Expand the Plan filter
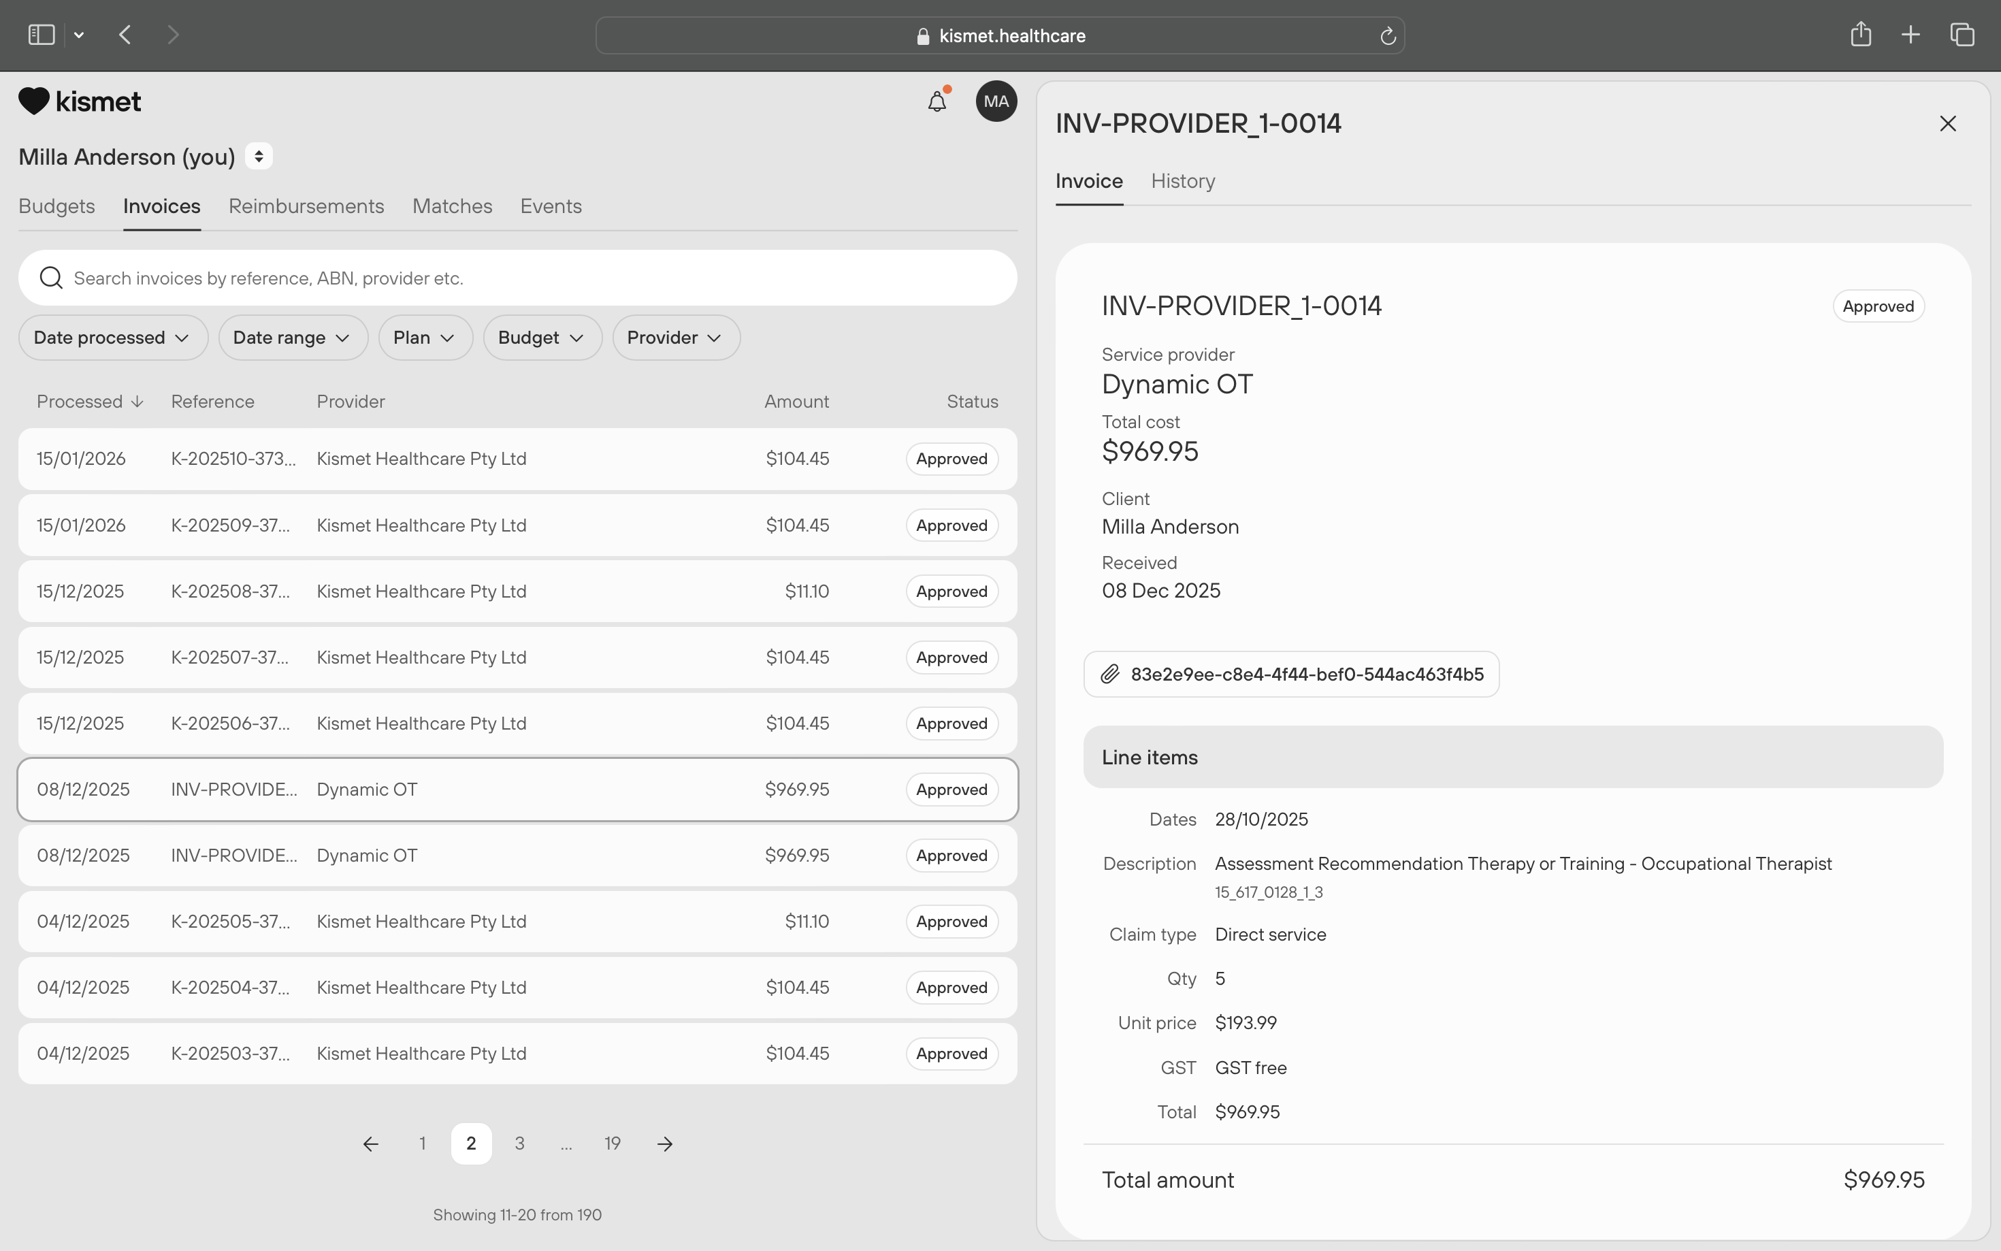Image resolution: width=2001 pixels, height=1251 pixels. (425, 338)
